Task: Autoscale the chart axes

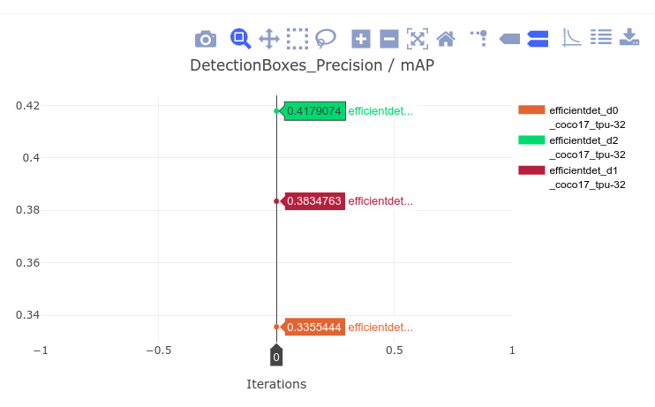Action: (418, 38)
